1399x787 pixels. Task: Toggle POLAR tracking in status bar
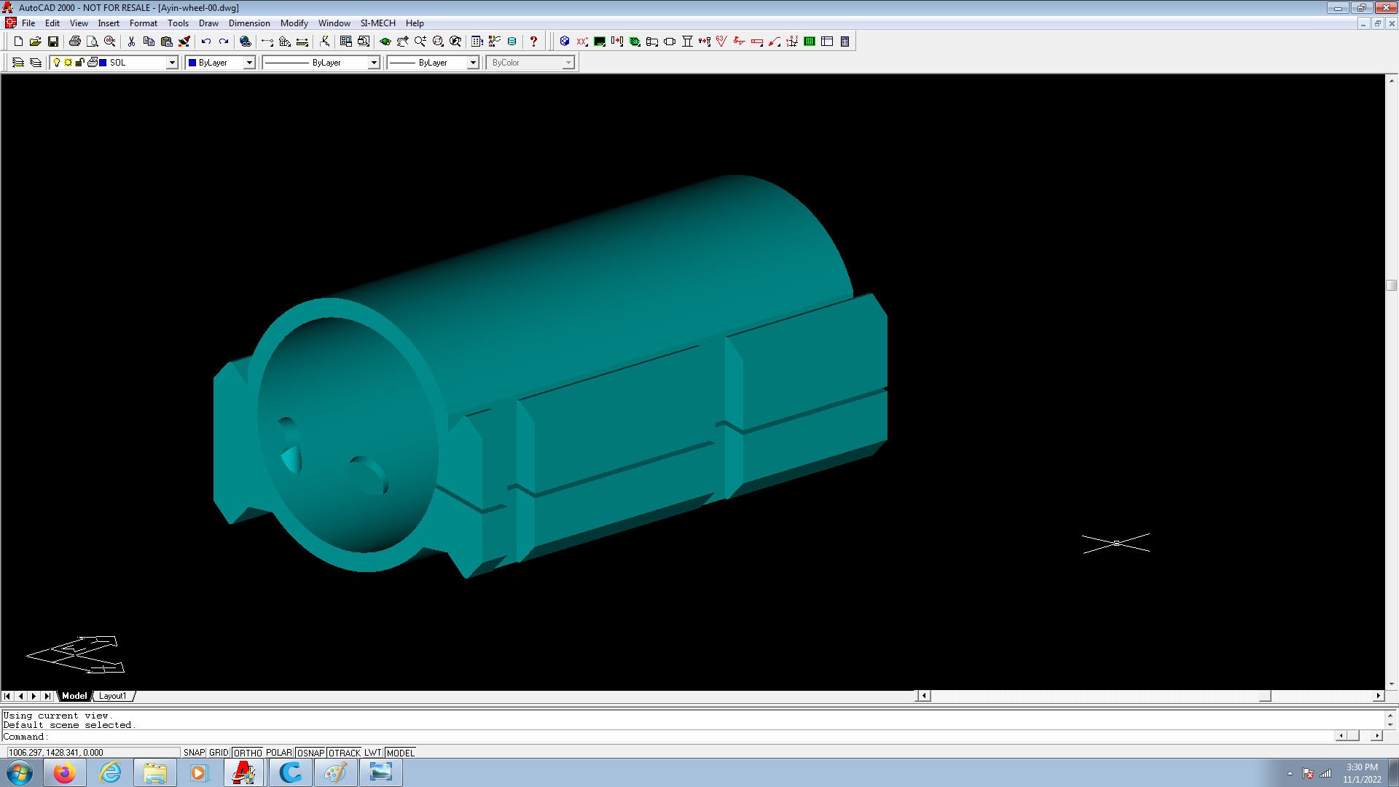click(279, 753)
